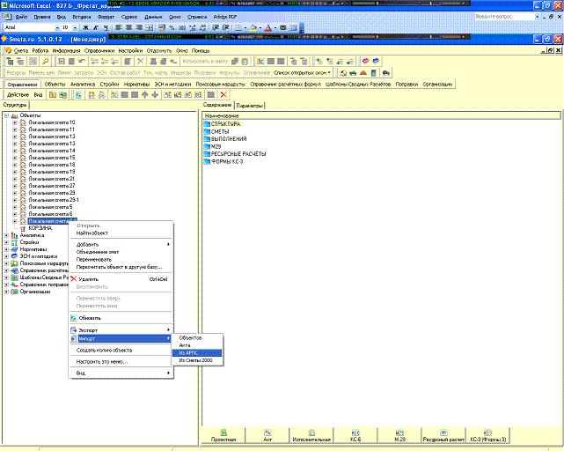This screenshot has height=451, width=564.
Task: Open the КС-6 form icon button
Action: tap(356, 434)
